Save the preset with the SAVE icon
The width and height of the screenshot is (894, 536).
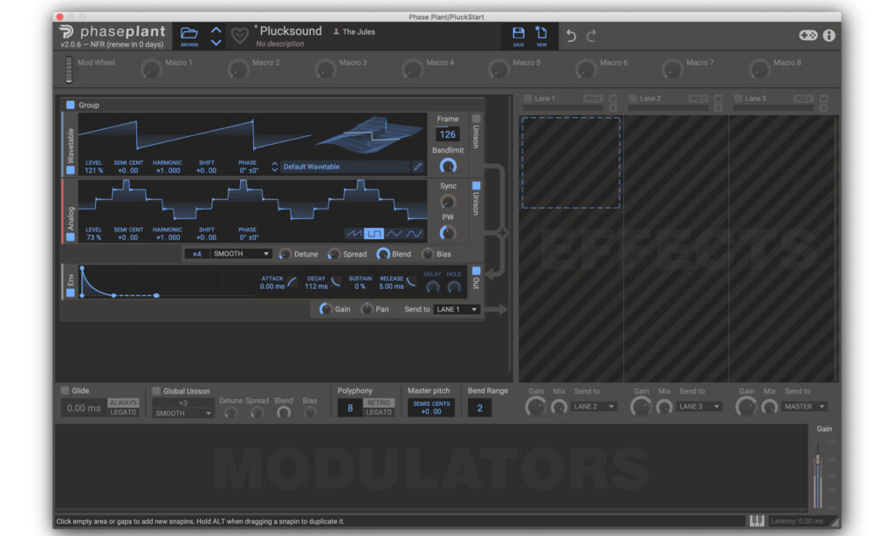[519, 33]
